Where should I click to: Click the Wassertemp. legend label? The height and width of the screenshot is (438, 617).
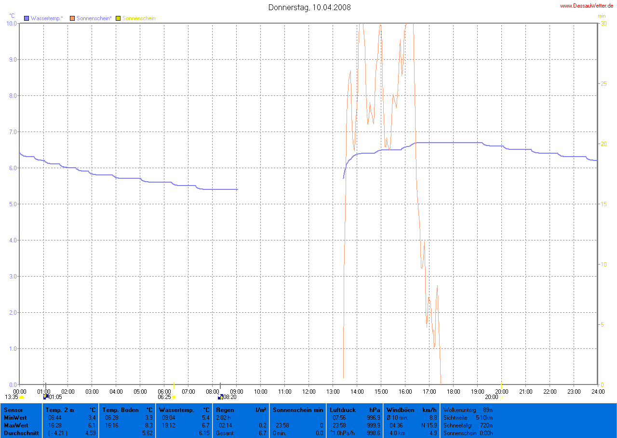(x=47, y=18)
